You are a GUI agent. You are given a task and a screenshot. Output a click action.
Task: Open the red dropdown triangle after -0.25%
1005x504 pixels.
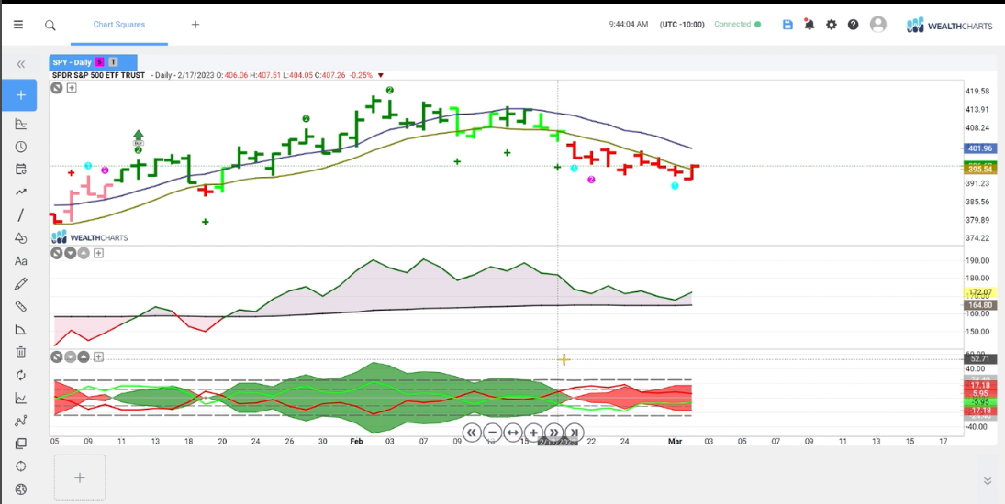coord(382,75)
